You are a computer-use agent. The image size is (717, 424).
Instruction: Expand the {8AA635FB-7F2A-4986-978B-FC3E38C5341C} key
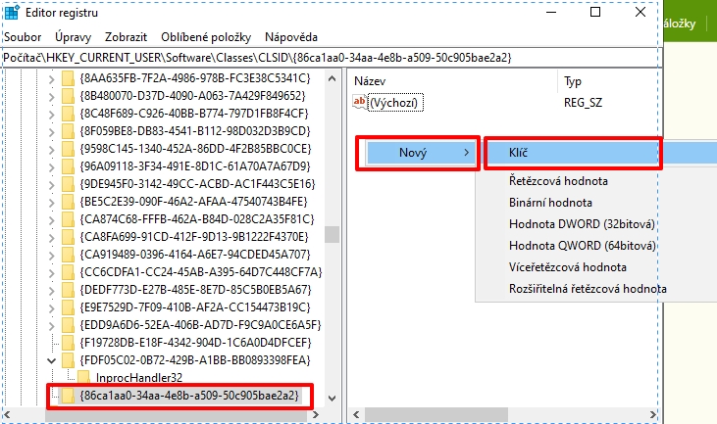(x=51, y=79)
